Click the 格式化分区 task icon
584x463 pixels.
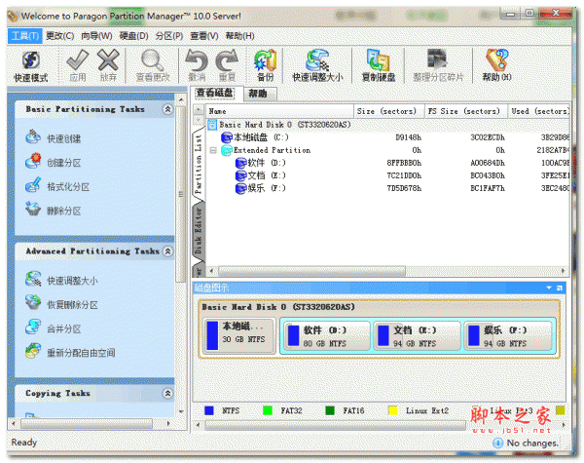pos(33,185)
